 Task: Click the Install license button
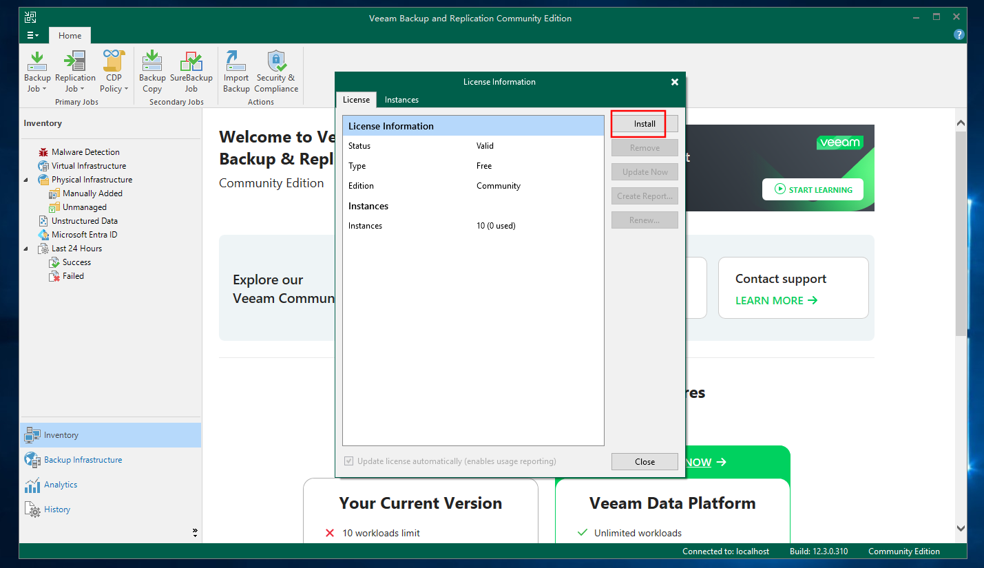click(645, 124)
